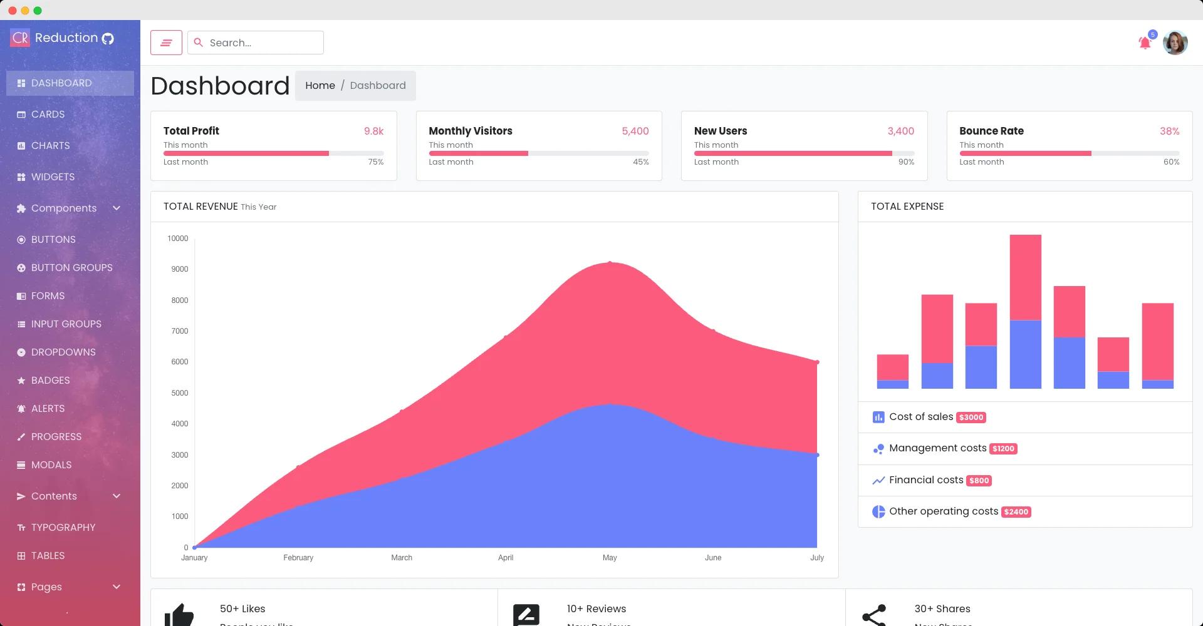Expand the Pages section
The image size is (1203, 626).
tap(117, 587)
